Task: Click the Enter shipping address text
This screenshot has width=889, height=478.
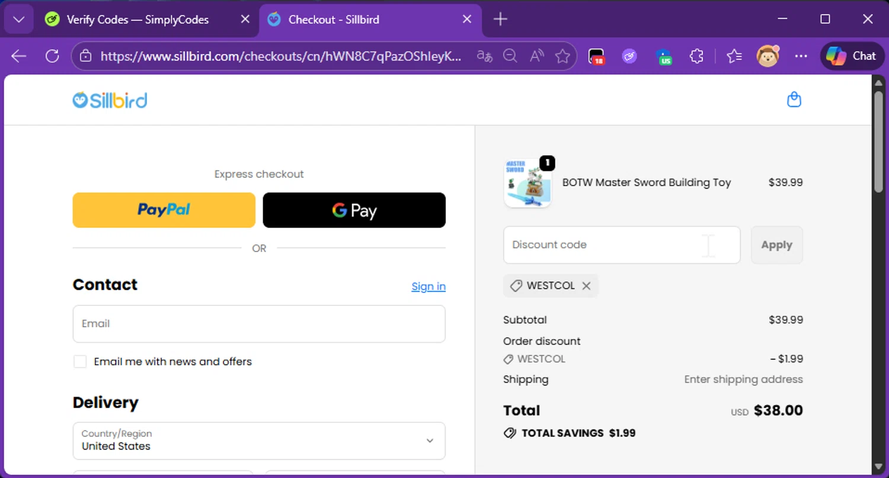Action: pos(744,380)
